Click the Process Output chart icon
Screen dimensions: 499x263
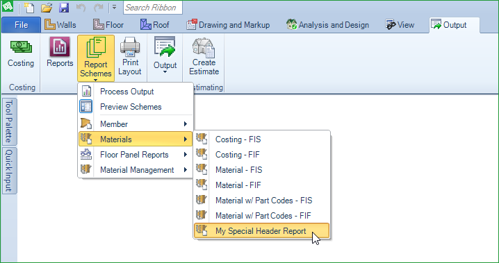[x=86, y=92]
